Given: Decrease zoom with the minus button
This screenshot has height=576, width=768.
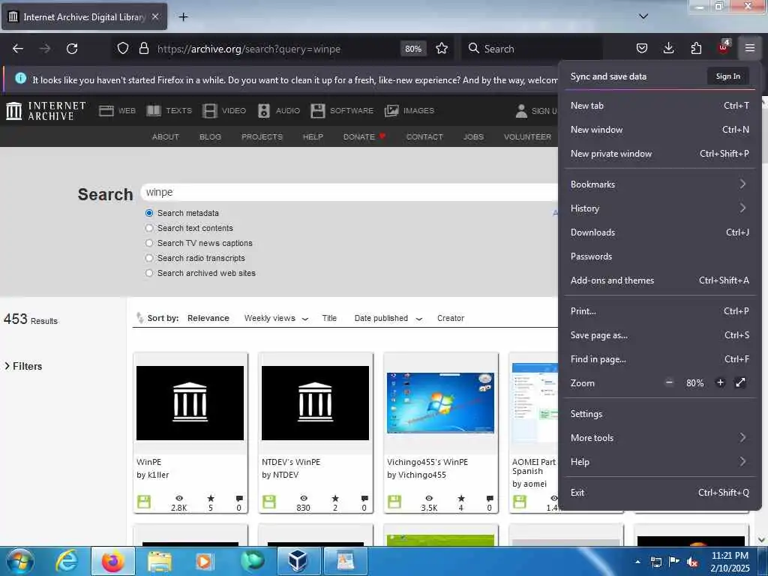Looking at the screenshot, I should click(x=669, y=382).
